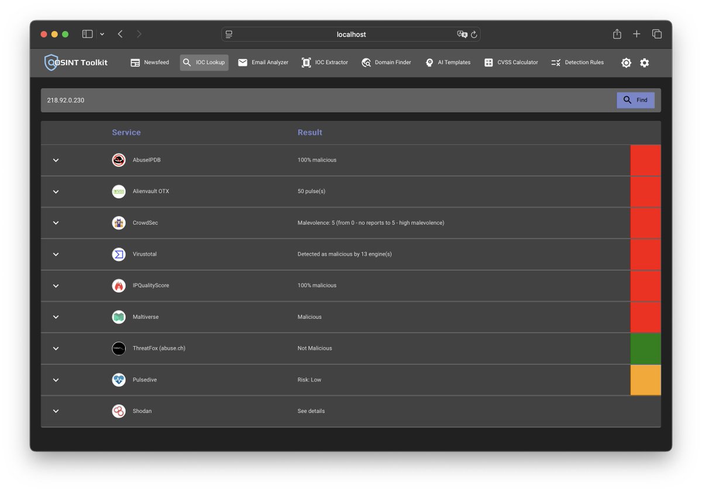Open the IOC Extractor scanner icon
Screen dimensions: 702x491
click(305, 62)
